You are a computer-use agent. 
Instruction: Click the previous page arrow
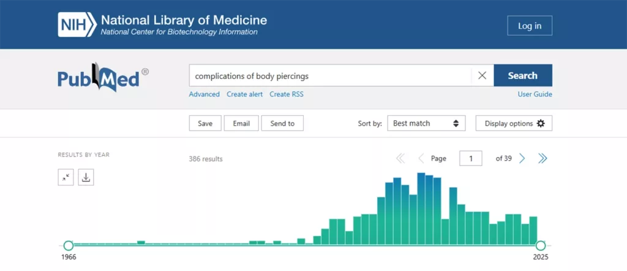[x=421, y=158]
